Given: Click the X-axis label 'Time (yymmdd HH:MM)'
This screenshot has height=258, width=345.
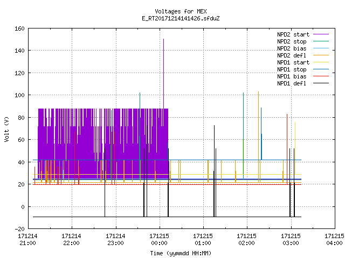Looking at the screenshot, I should 181,253.
